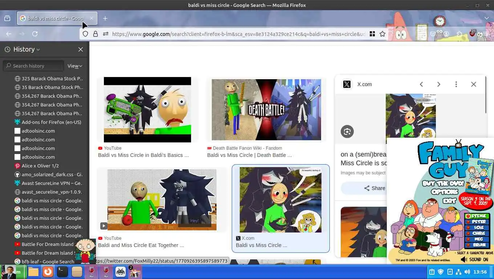Go back to the previous page
The height and width of the screenshot is (279, 494).
pos(9,34)
